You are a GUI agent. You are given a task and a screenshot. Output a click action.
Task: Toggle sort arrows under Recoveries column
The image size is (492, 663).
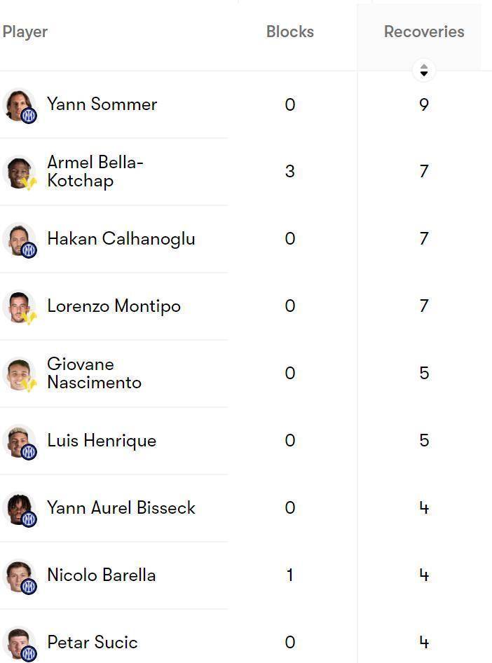pyautogui.click(x=423, y=70)
